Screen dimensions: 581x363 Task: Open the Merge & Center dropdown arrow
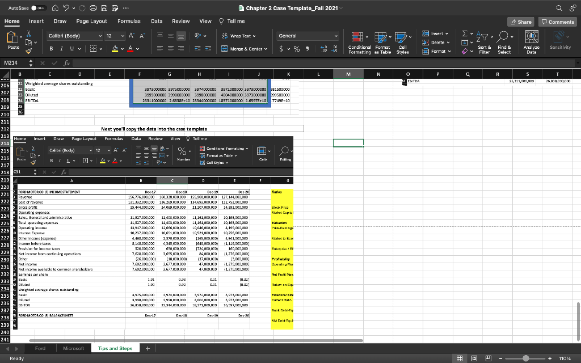coord(267,49)
